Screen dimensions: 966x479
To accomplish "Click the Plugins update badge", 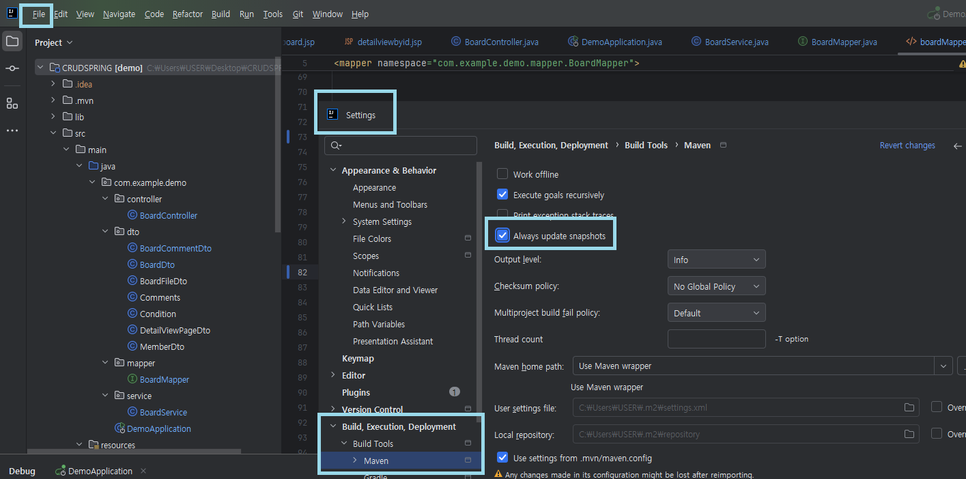I will click(x=455, y=392).
